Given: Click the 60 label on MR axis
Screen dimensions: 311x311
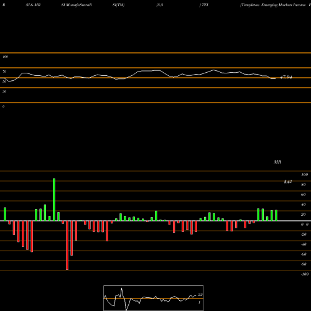Looking at the screenshot, I should (304, 195).
